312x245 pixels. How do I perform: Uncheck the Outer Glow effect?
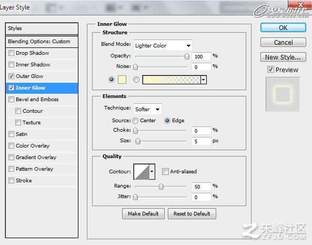coord(12,76)
